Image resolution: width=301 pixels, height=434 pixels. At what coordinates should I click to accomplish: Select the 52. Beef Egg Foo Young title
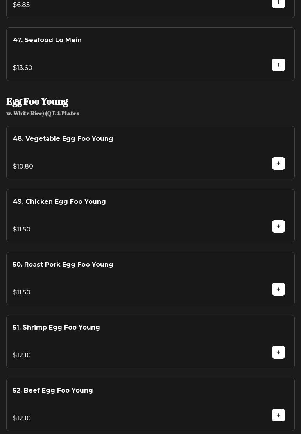(x=53, y=391)
